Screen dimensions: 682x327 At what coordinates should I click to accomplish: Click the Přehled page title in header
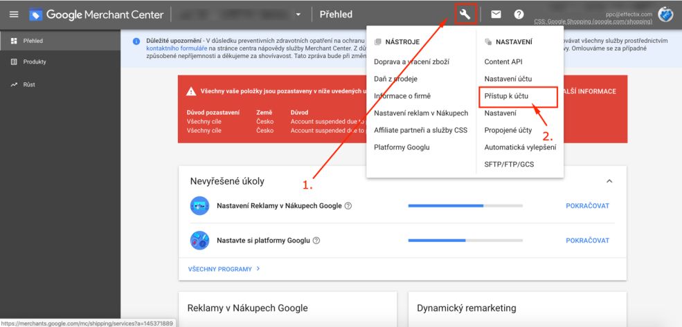(x=336, y=15)
